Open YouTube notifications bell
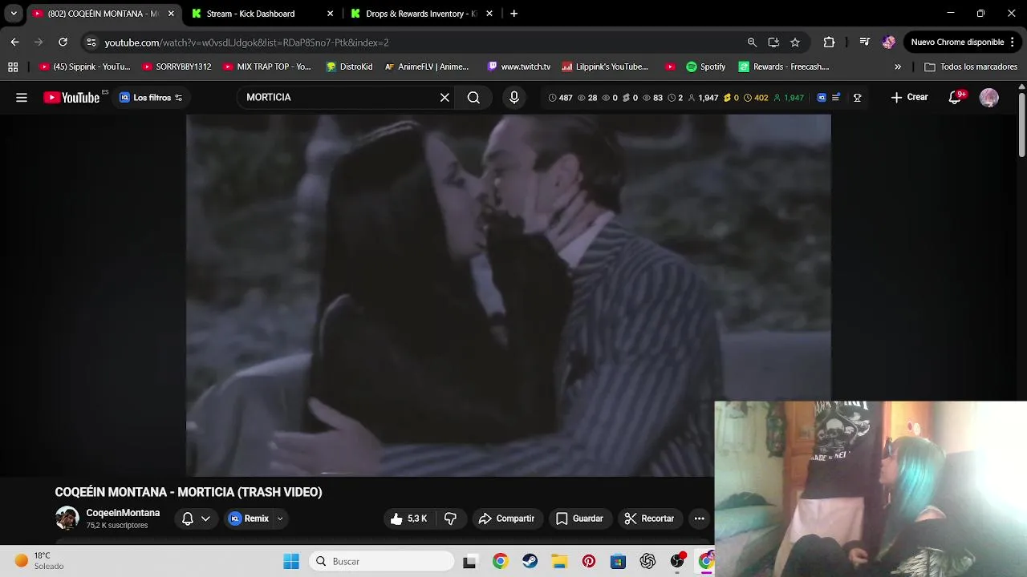 click(x=955, y=98)
